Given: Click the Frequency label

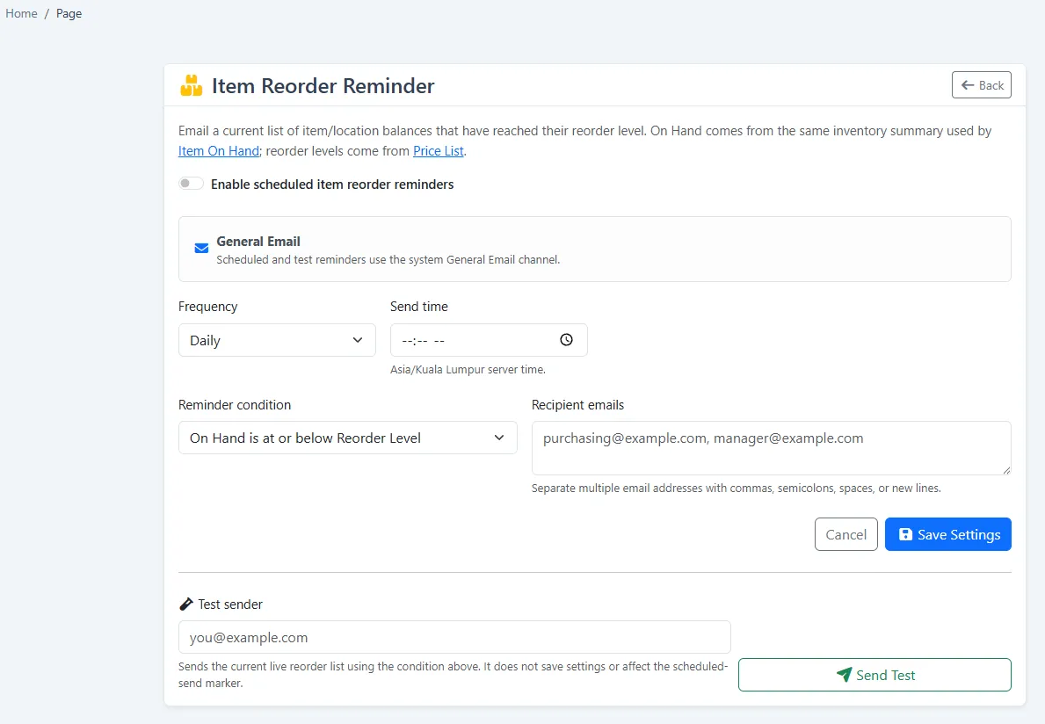Looking at the screenshot, I should pos(208,307).
